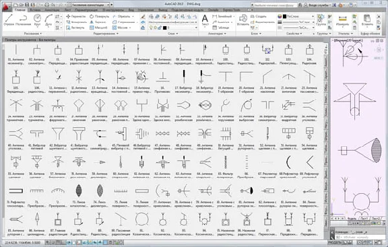Toggle layer lock icon
Image resolution: width=388 pixels, height=247 pixels.
pyautogui.click(x=160, y=28)
